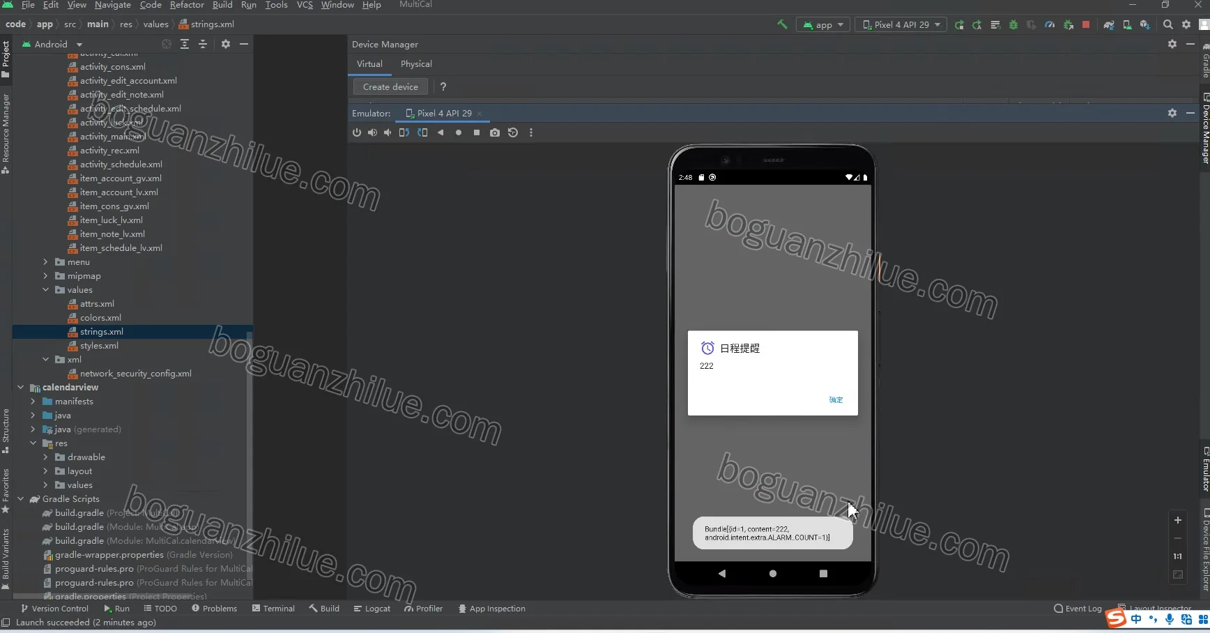Collapse Gradle Scripts node
1210x633 pixels.
21,499
